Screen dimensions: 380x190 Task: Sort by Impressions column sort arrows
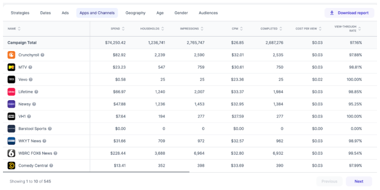click(202, 29)
